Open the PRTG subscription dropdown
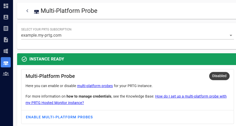Image resolution: width=236 pixels, height=126 pixels. tap(127, 35)
